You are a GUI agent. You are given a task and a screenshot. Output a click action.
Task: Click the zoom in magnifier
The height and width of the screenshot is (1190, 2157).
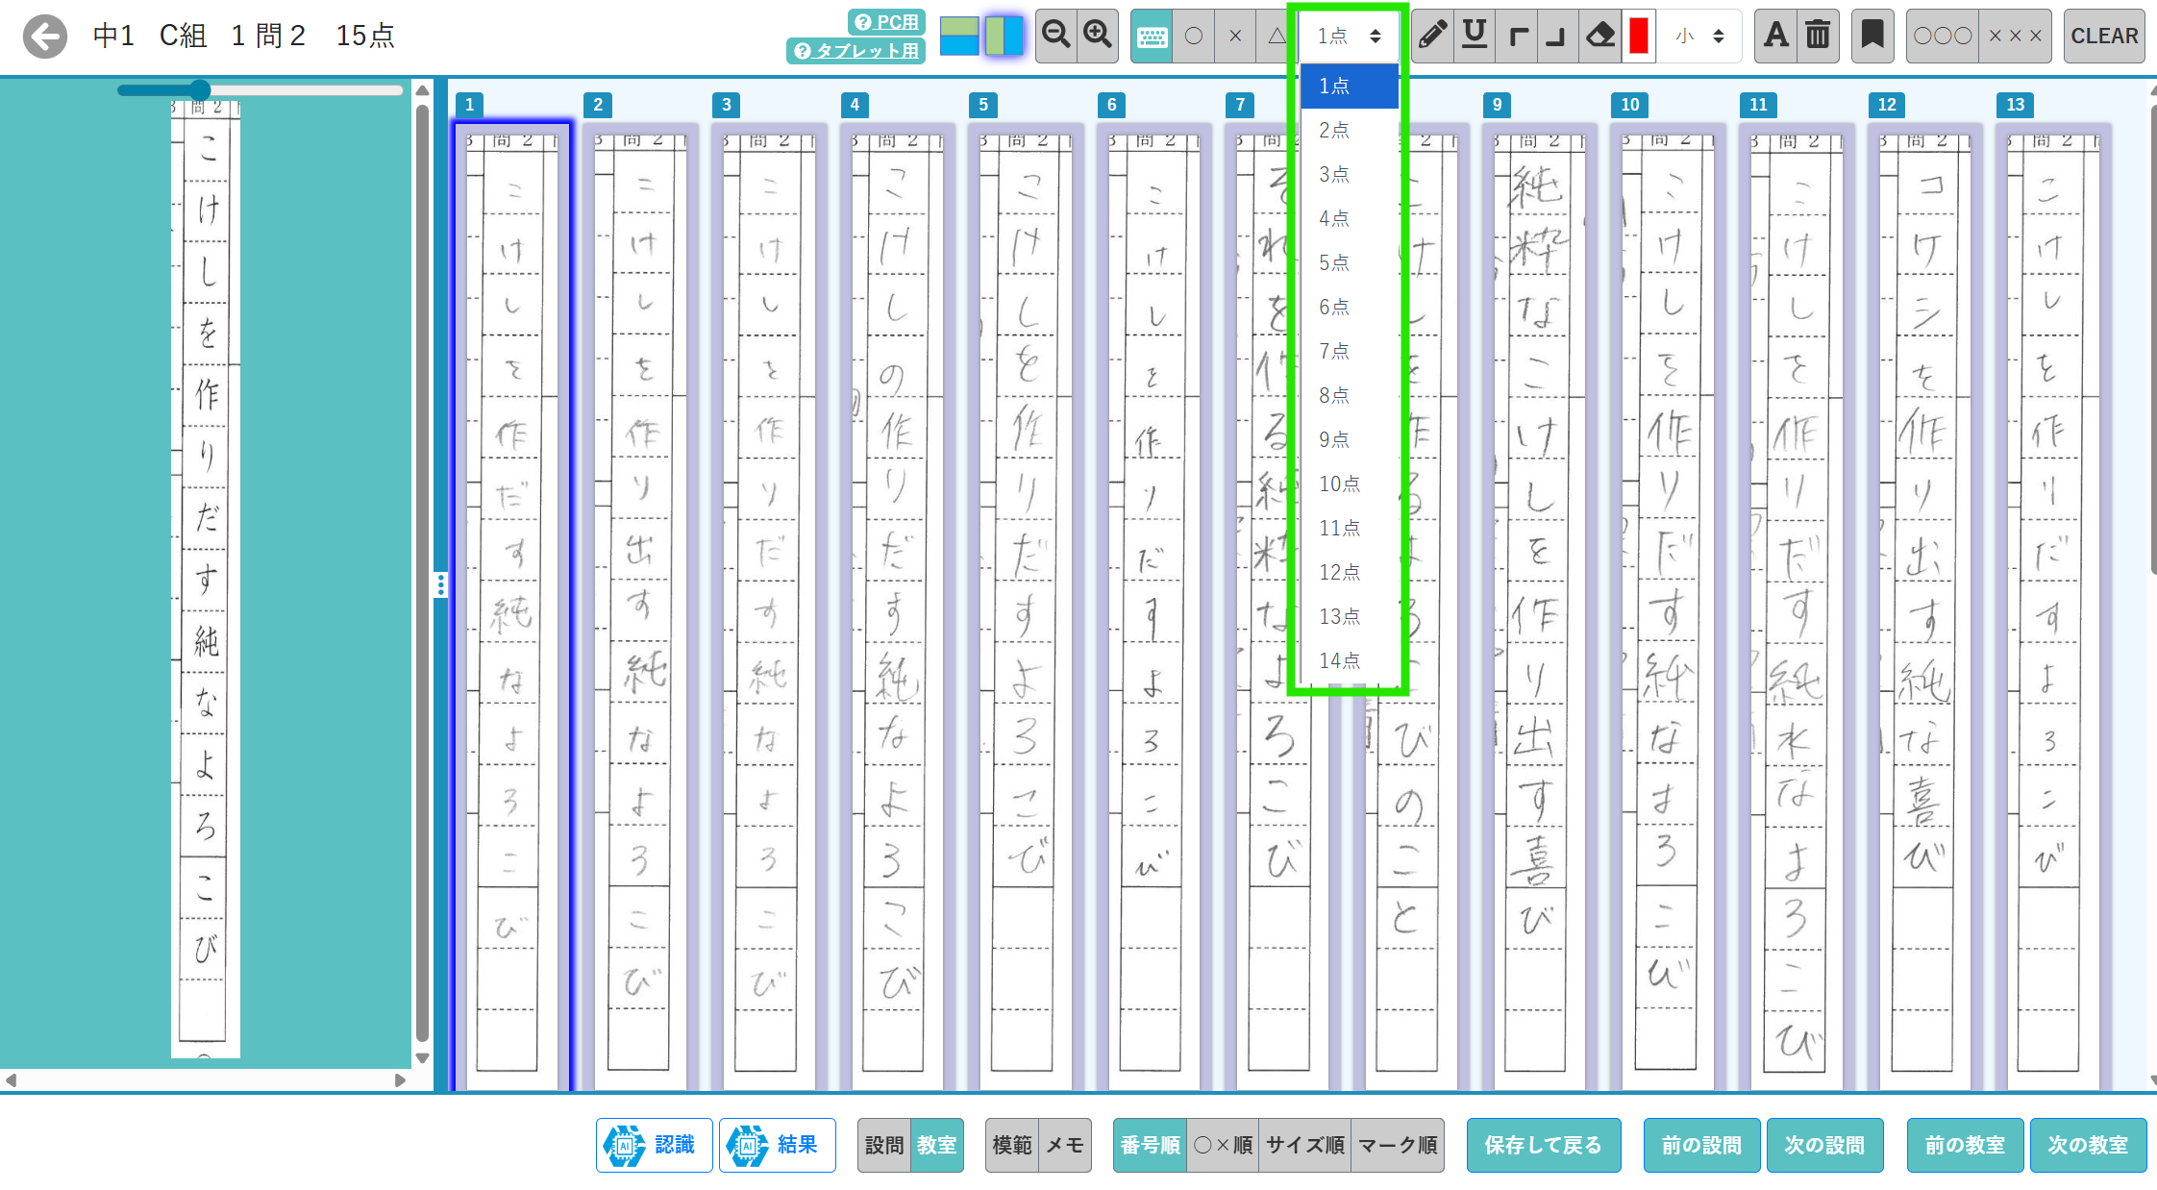click(1098, 37)
